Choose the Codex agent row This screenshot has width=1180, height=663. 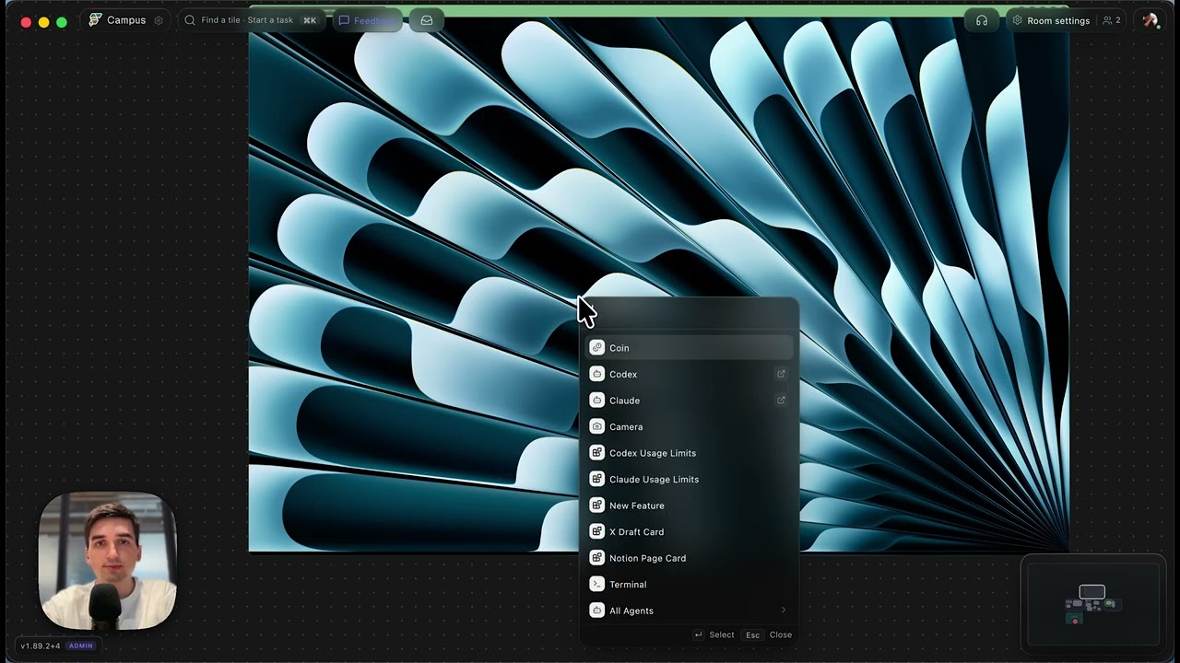pyautogui.click(x=690, y=374)
